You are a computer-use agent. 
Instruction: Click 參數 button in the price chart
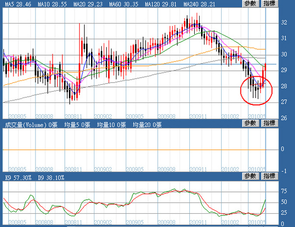point(252,4)
